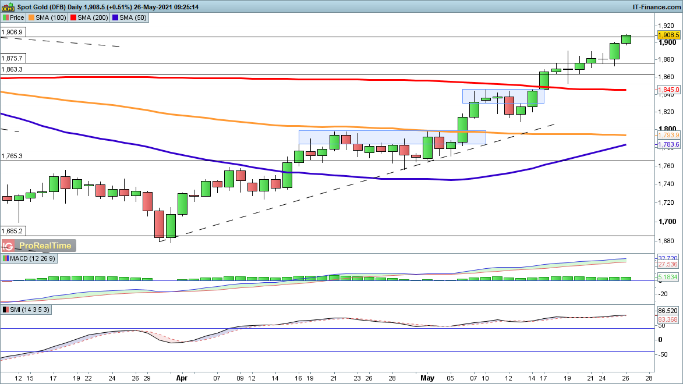Open the SMA (200) indicator label

pos(91,17)
